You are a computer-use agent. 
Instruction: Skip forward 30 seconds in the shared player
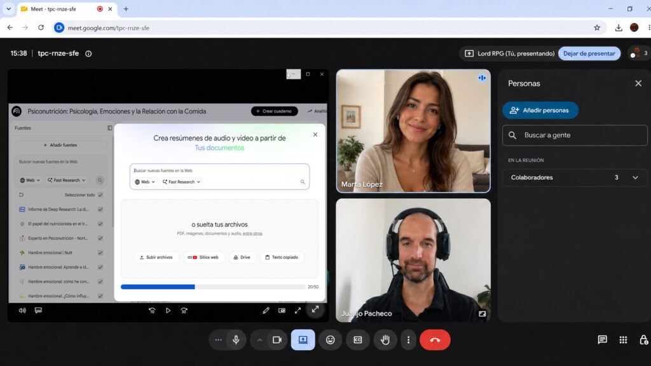tap(184, 310)
